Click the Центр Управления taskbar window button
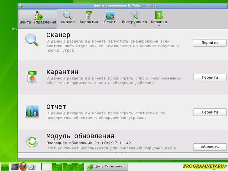 coord(107,167)
